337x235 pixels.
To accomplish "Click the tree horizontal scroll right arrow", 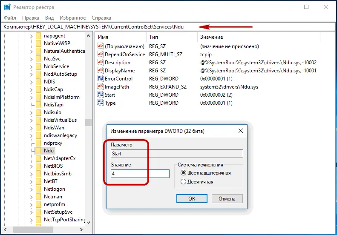I will click(81, 229).
